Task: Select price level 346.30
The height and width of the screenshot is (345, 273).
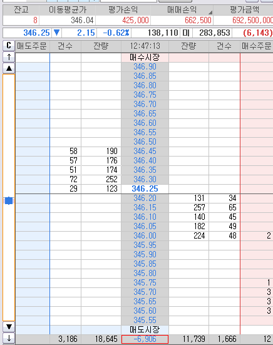Action: click(x=145, y=179)
